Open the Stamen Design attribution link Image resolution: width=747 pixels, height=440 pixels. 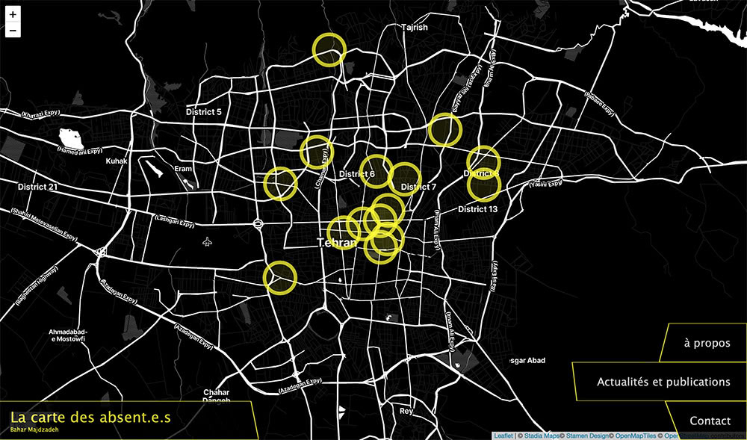tap(587, 436)
